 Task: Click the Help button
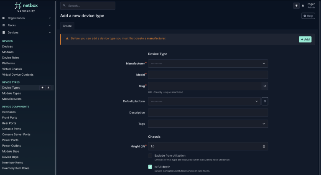click(308, 16)
